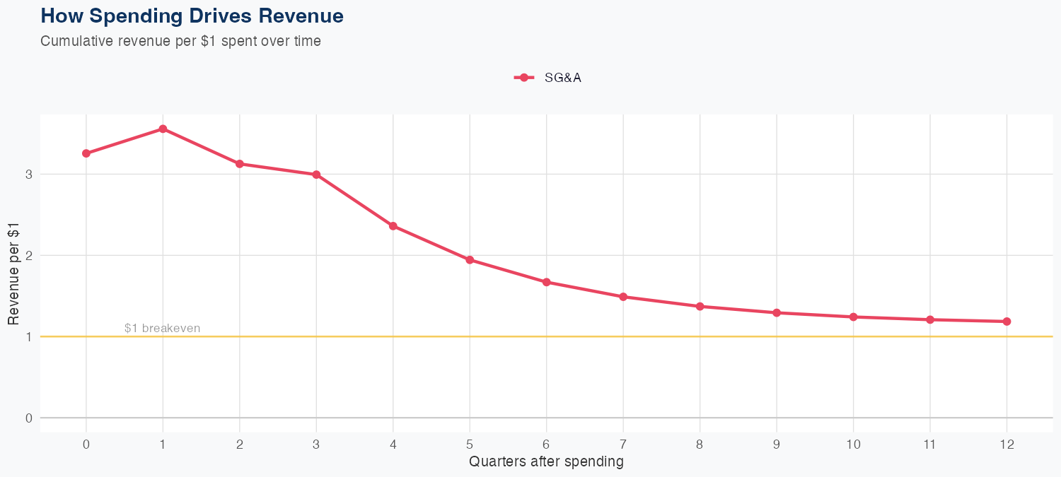Screen dimensions: 1061x477
Task: Click the chart subtitle about cumulative revenue
Action: click(x=180, y=41)
